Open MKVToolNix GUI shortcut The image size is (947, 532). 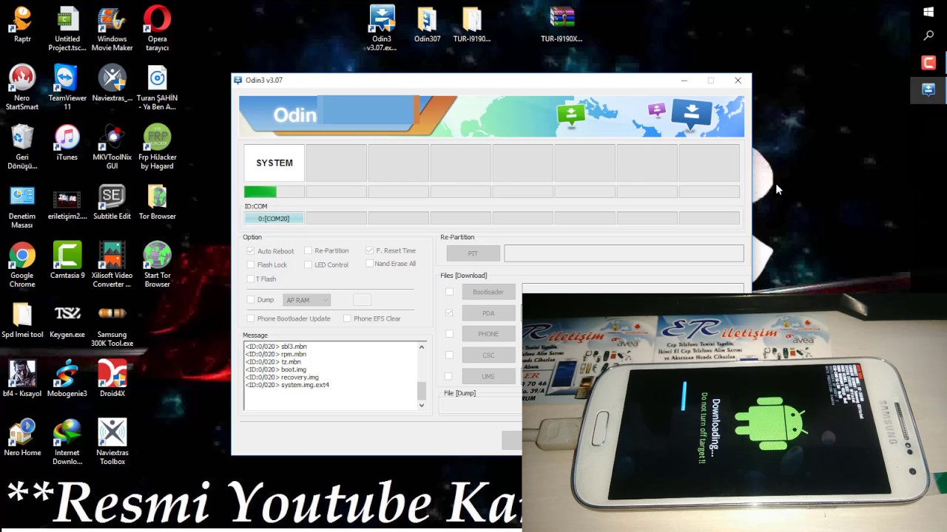[x=112, y=147]
